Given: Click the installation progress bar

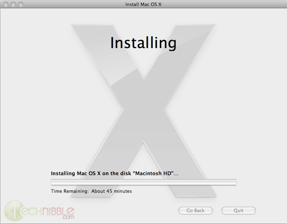Looking at the screenshot, I should tap(144, 182).
